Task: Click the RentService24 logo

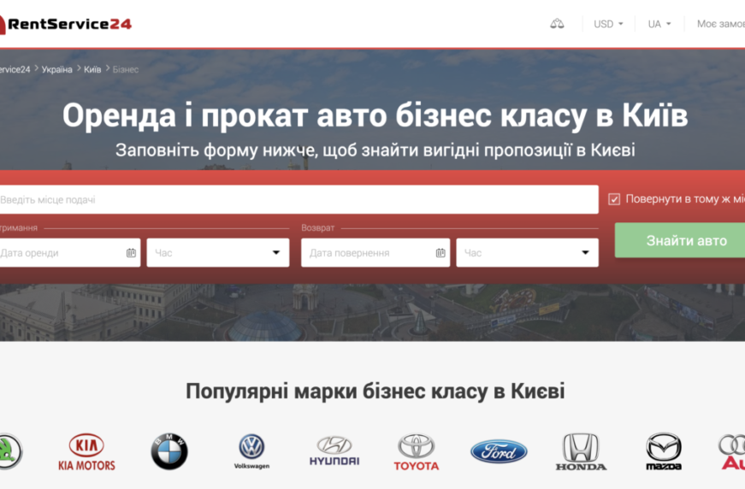Action: 67,24
